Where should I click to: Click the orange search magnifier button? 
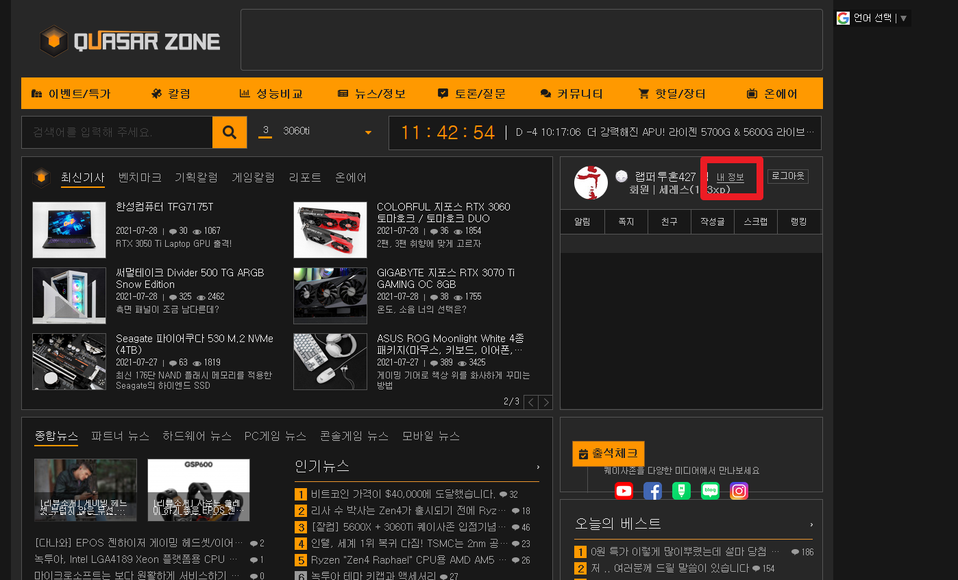[230, 132]
